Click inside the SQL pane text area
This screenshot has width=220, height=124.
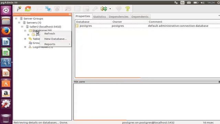click(x=147, y=102)
